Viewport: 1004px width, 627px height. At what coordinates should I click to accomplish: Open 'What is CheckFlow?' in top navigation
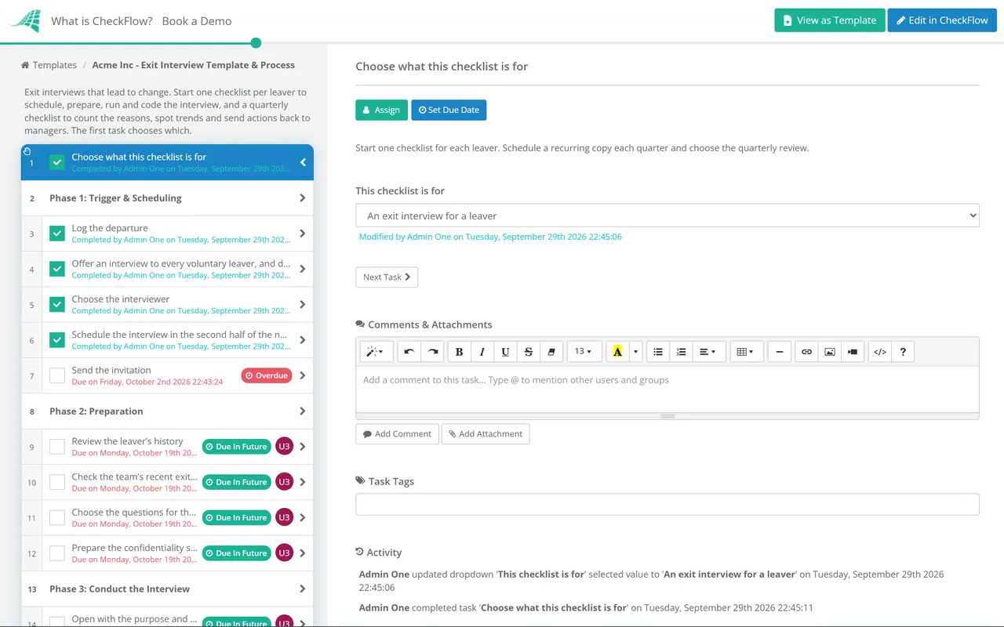tap(102, 21)
